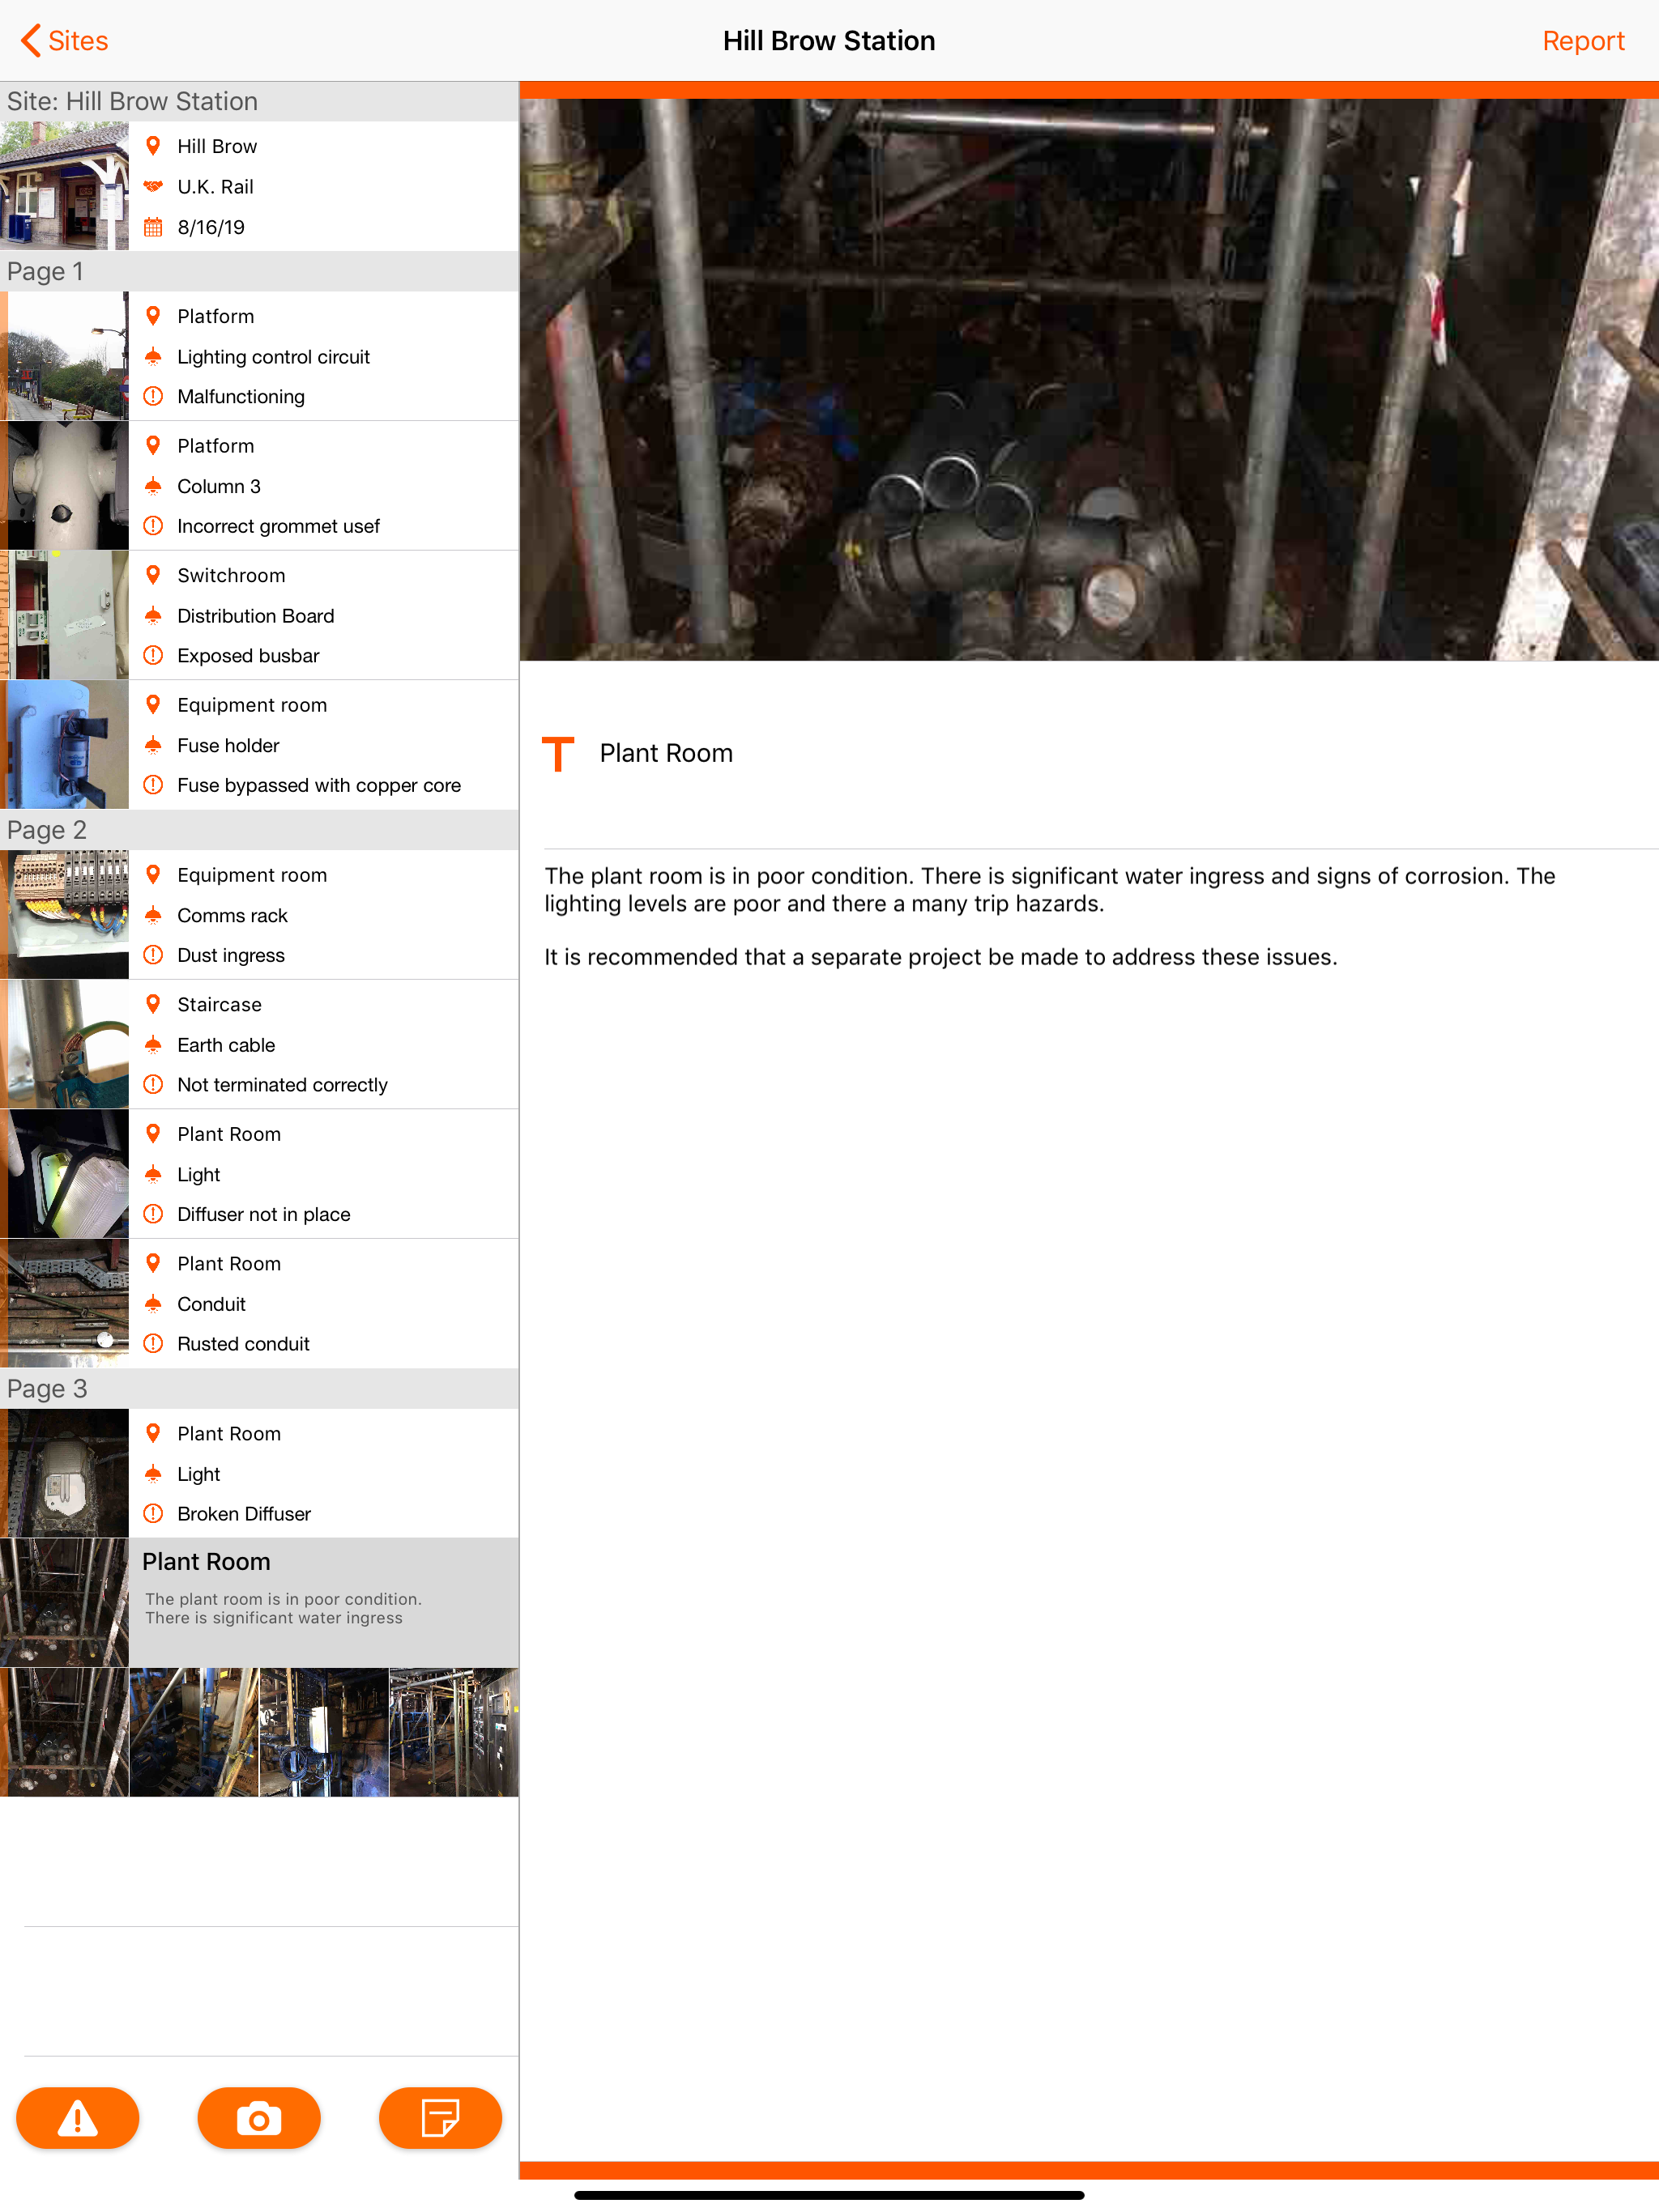
Task: Open Hill Brow station site thumbnail
Action: pos(65,186)
